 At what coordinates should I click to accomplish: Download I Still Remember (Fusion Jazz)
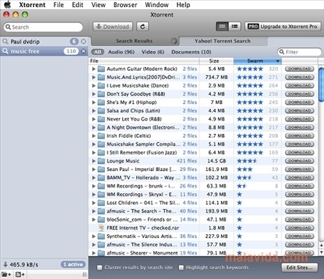(300, 153)
